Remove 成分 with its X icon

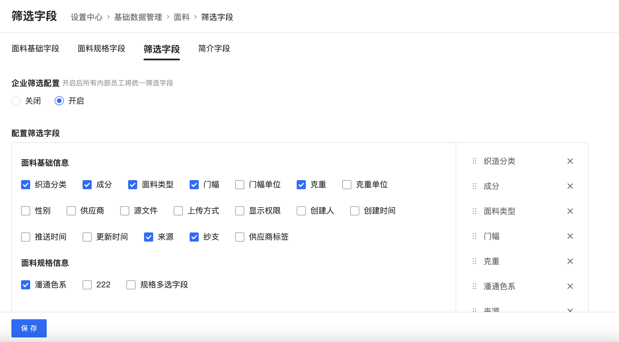[570, 186]
